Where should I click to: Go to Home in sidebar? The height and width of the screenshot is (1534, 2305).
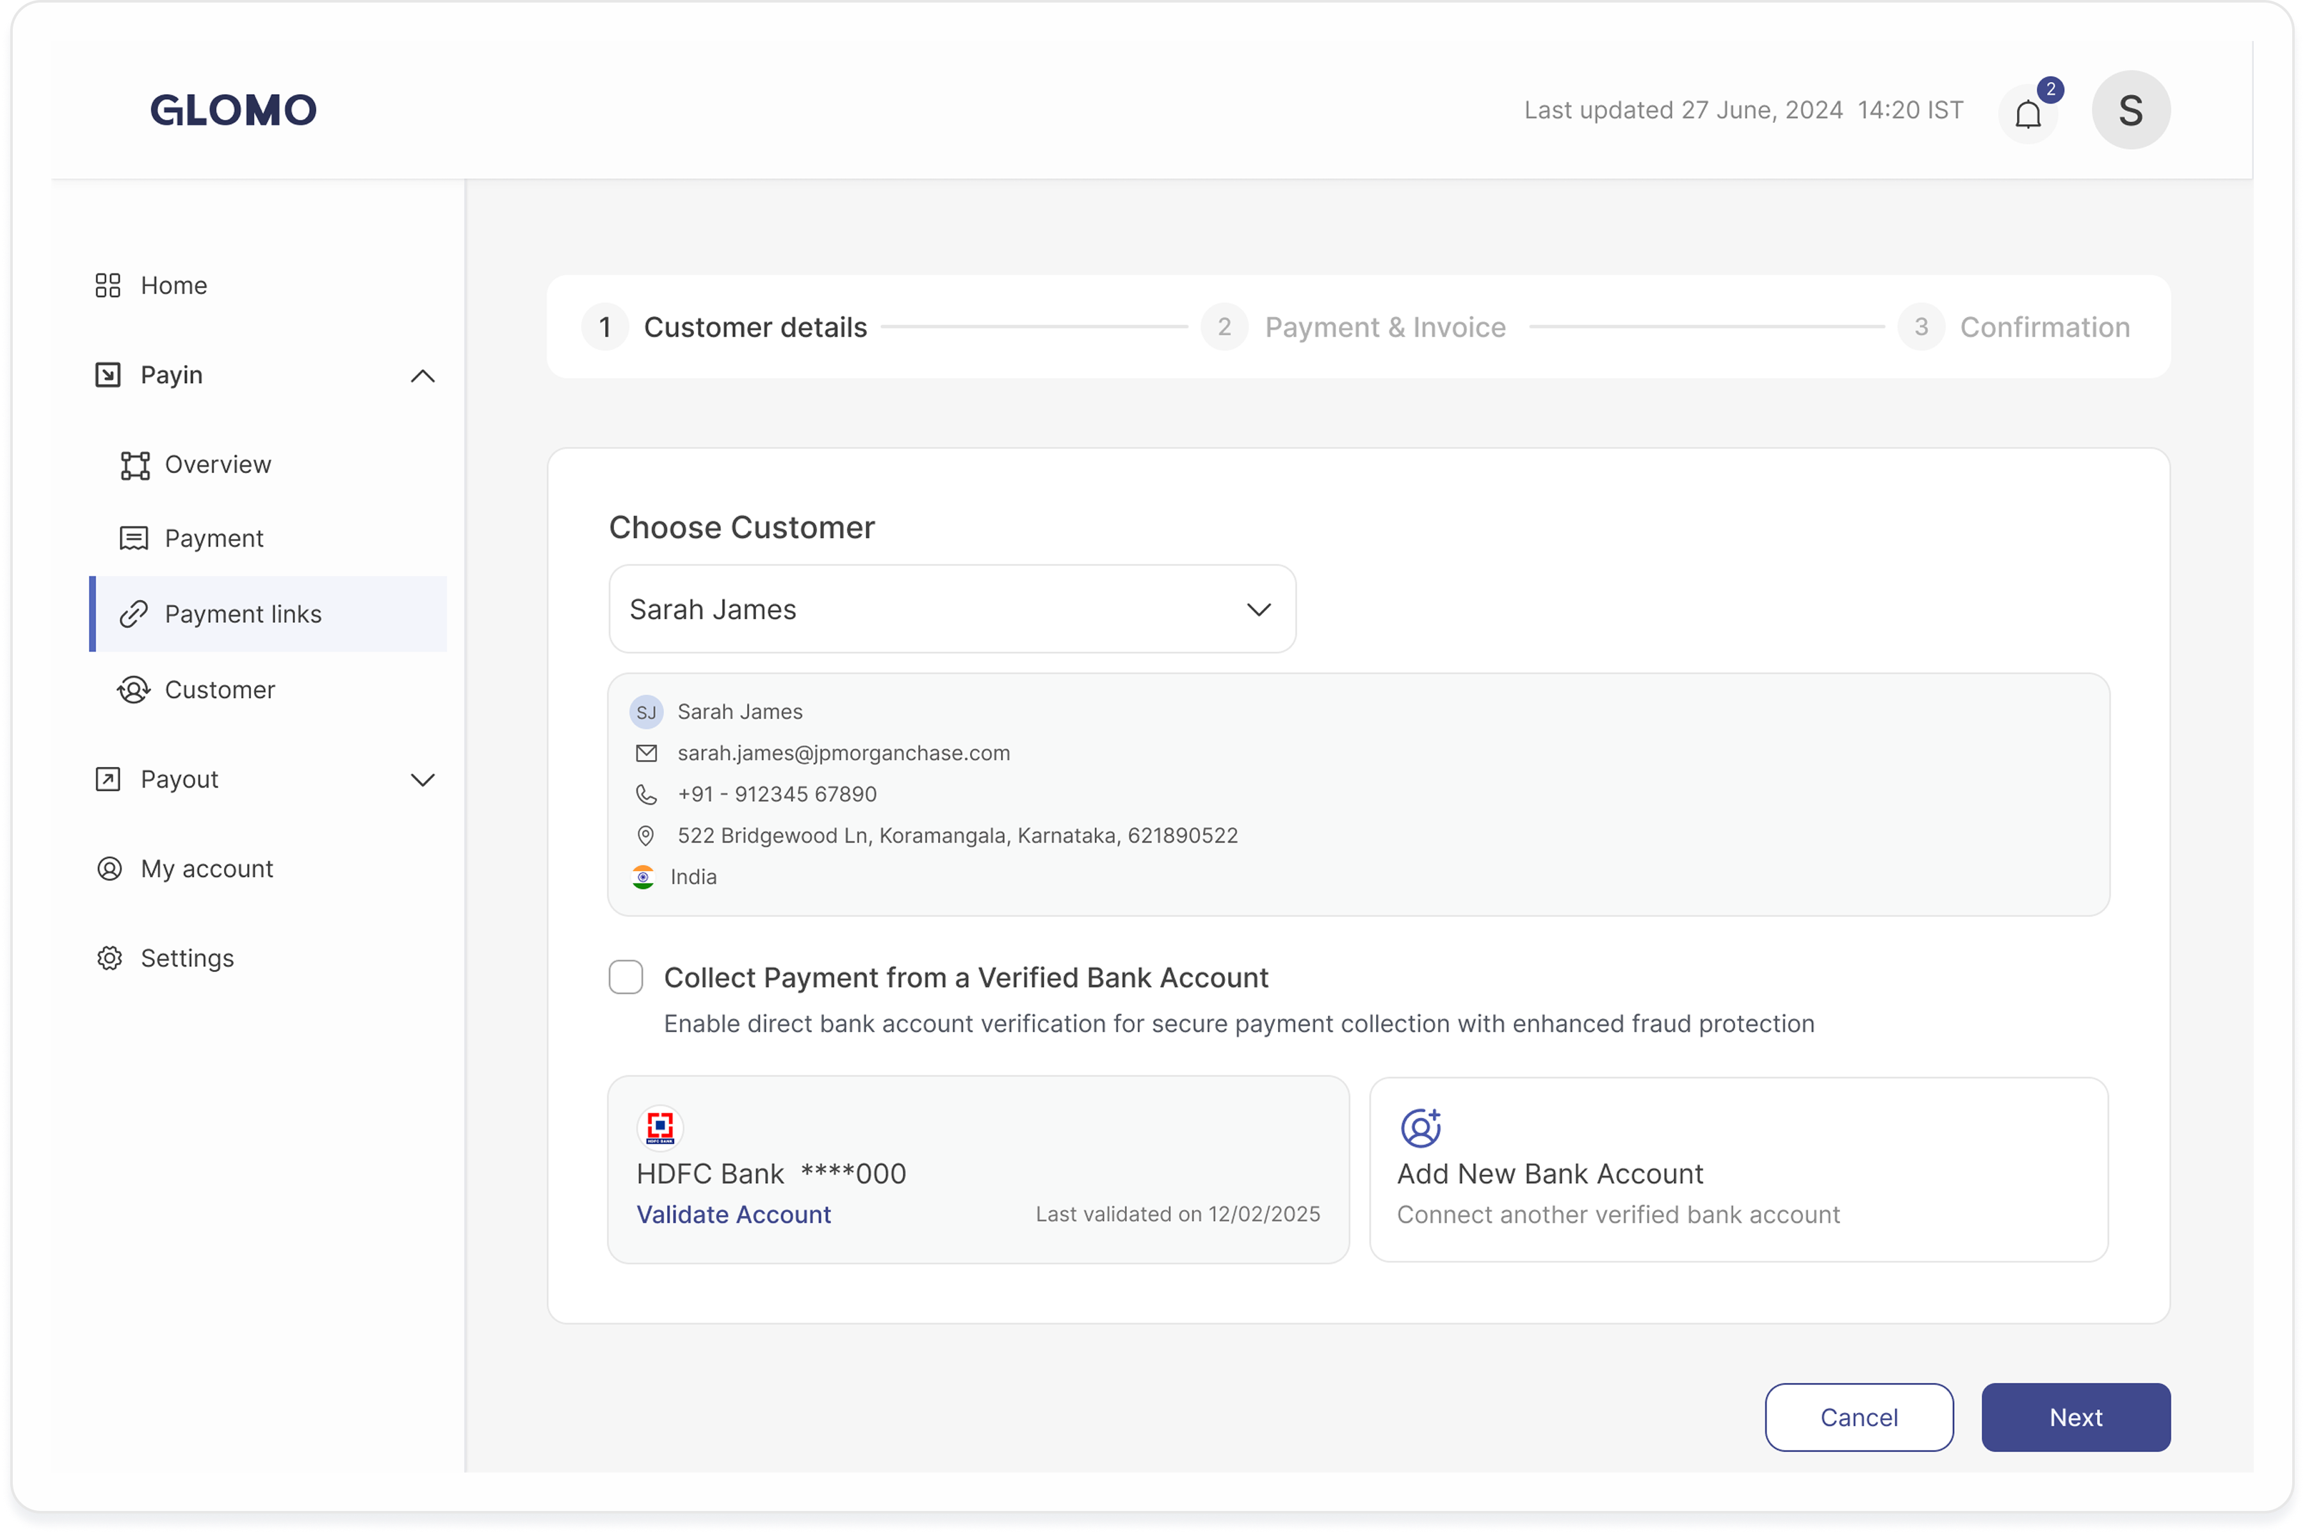174,286
